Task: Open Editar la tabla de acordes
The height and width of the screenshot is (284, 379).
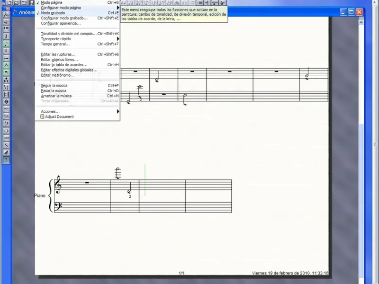Action: coord(77,65)
